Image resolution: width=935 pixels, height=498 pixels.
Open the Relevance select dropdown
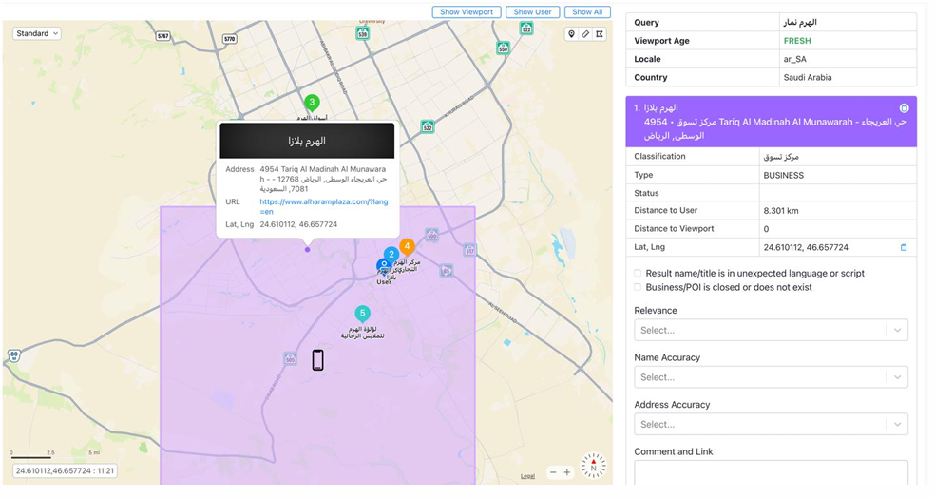point(771,330)
